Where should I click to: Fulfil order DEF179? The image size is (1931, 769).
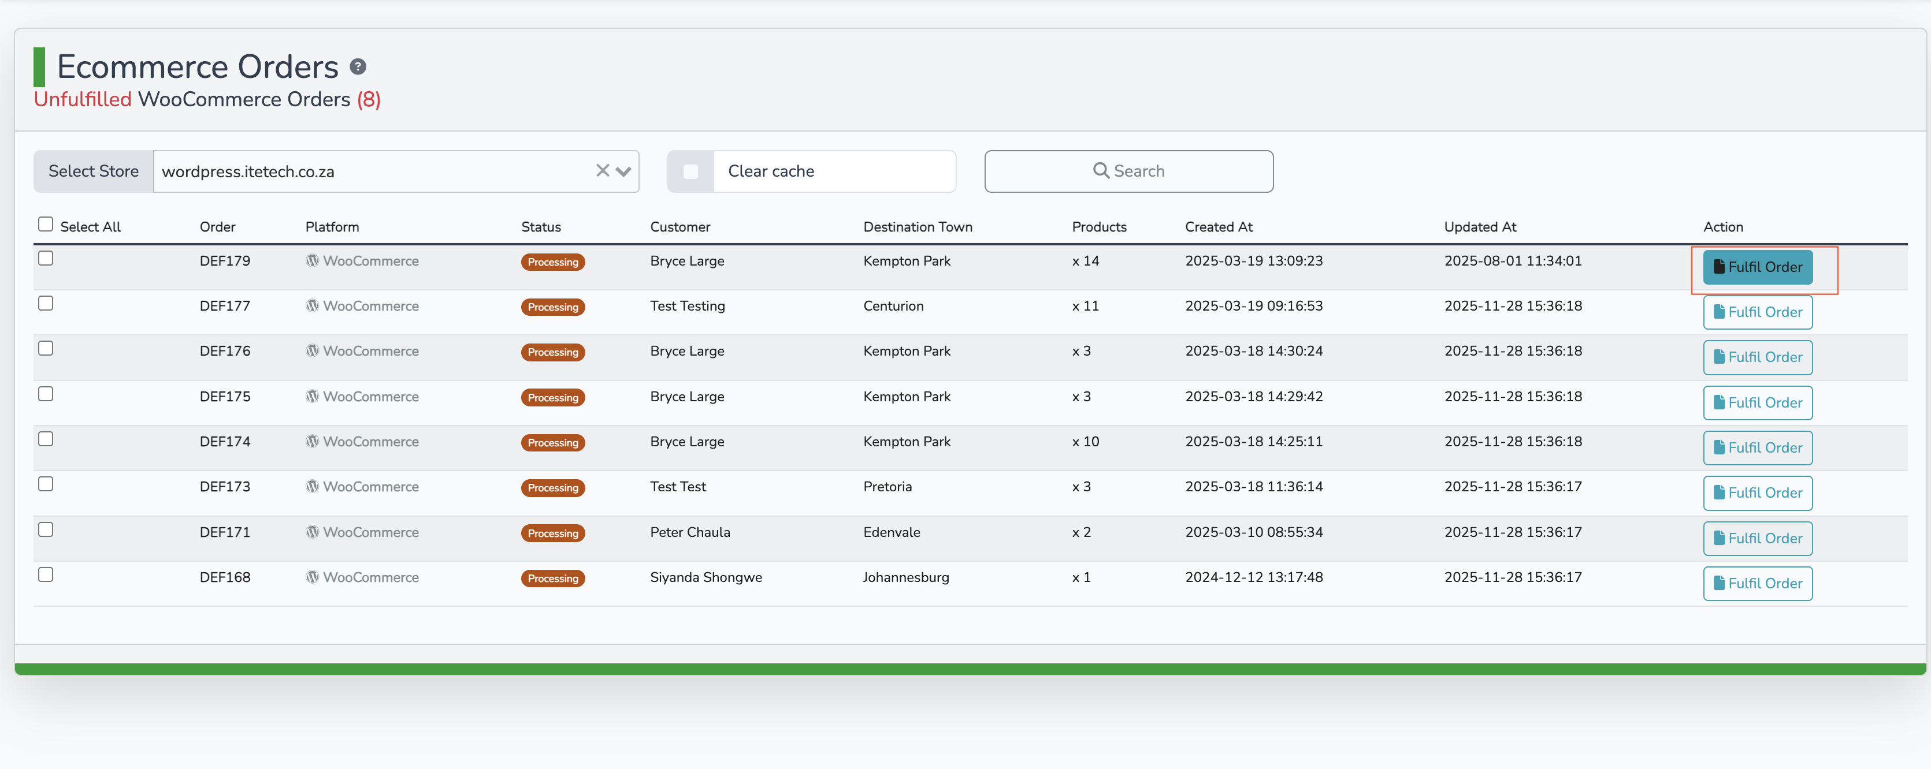[x=1757, y=267]
